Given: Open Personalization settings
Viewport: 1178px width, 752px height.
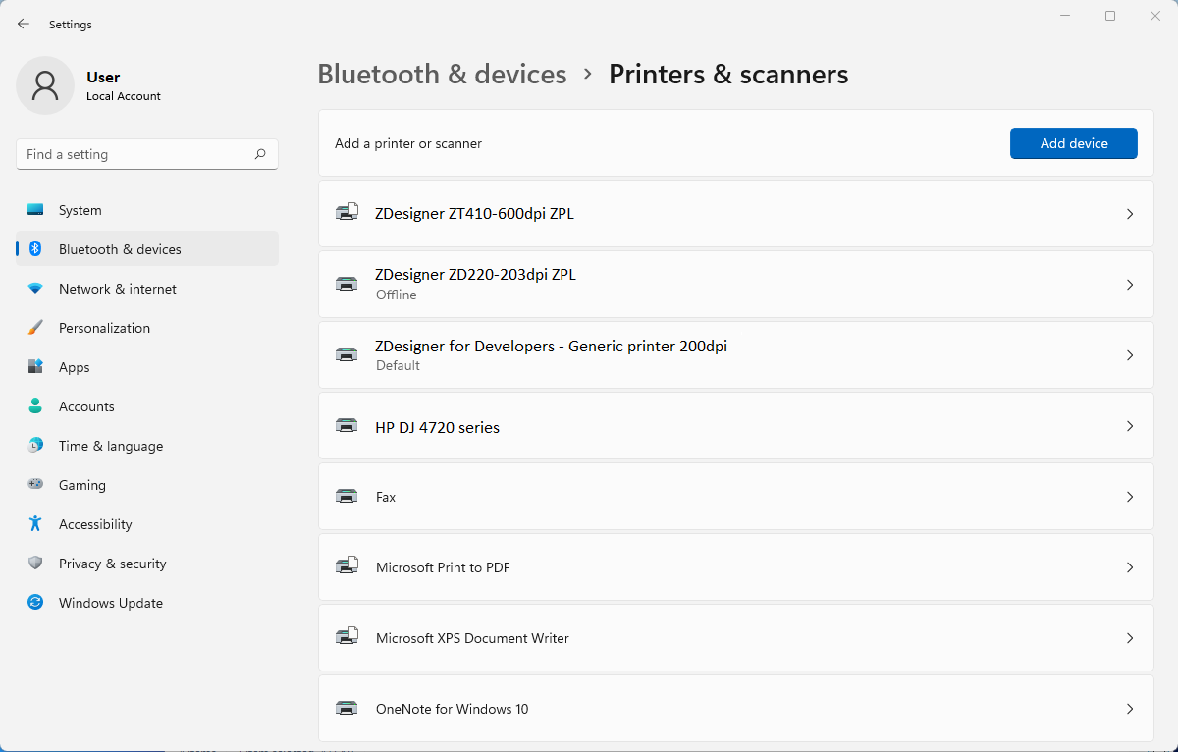Looking at the screenshot, I should tap(147, 328).
